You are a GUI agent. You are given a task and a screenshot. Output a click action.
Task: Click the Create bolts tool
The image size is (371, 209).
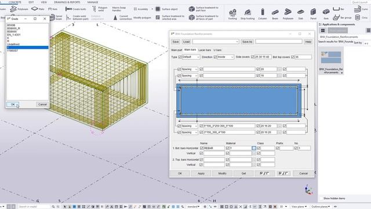[x=76, y=9]
